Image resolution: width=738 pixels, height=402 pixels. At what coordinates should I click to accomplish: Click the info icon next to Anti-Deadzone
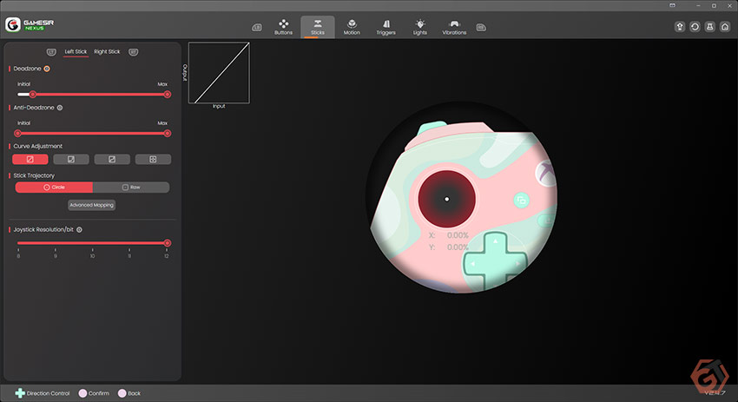click(60, 108)
